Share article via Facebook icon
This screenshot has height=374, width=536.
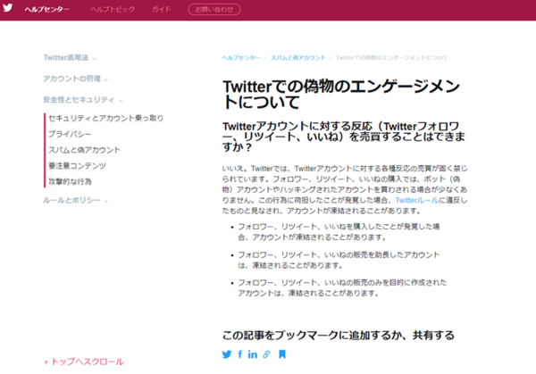pos(240,354)
